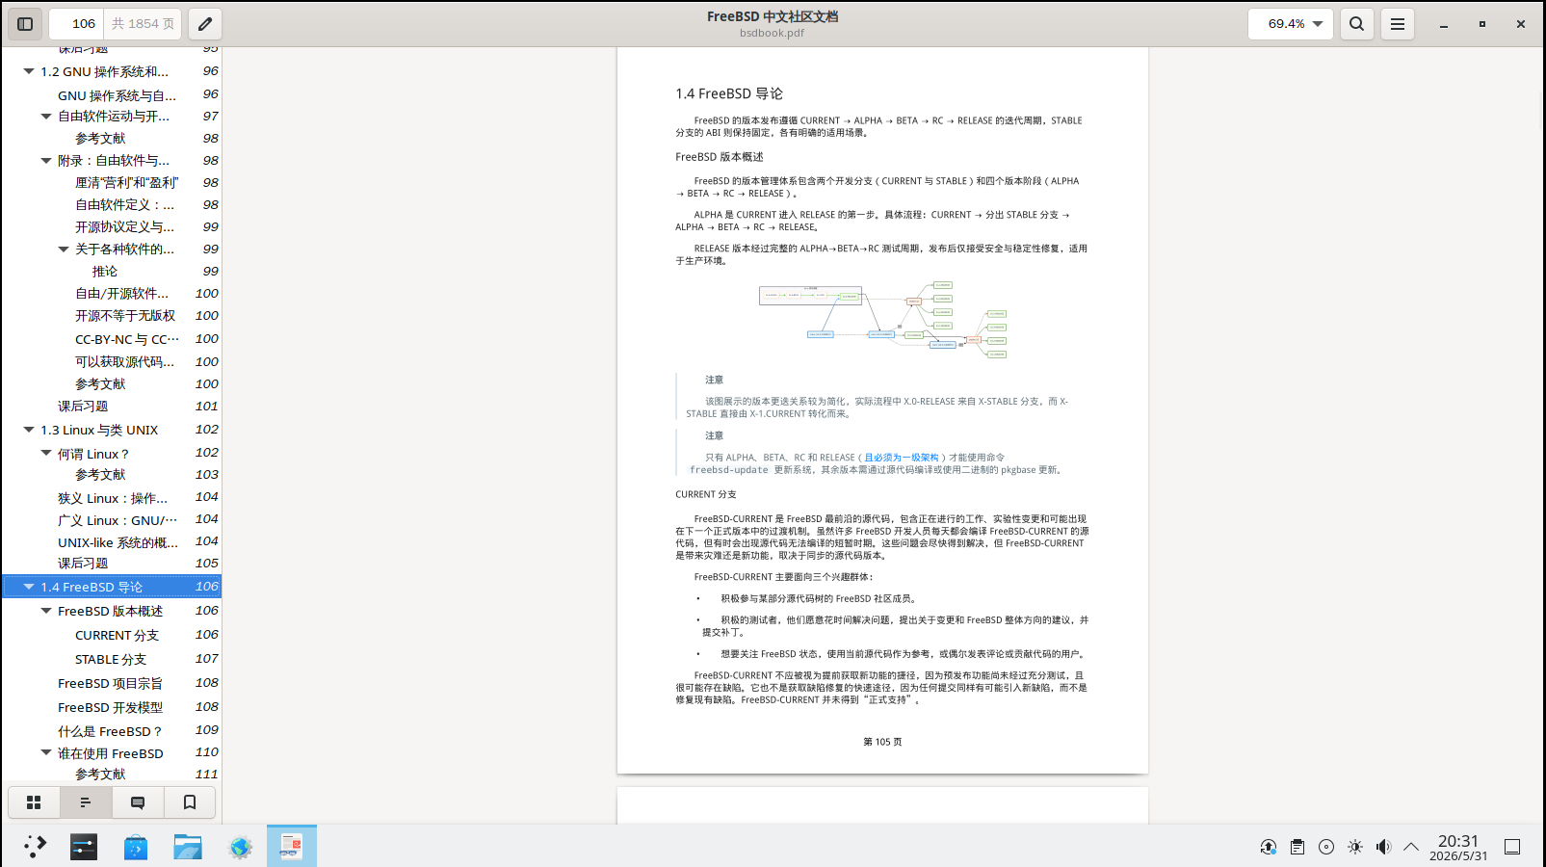
Task: Open the web browser globe icon
Action: pyautogui.click(x=240, y=847)
